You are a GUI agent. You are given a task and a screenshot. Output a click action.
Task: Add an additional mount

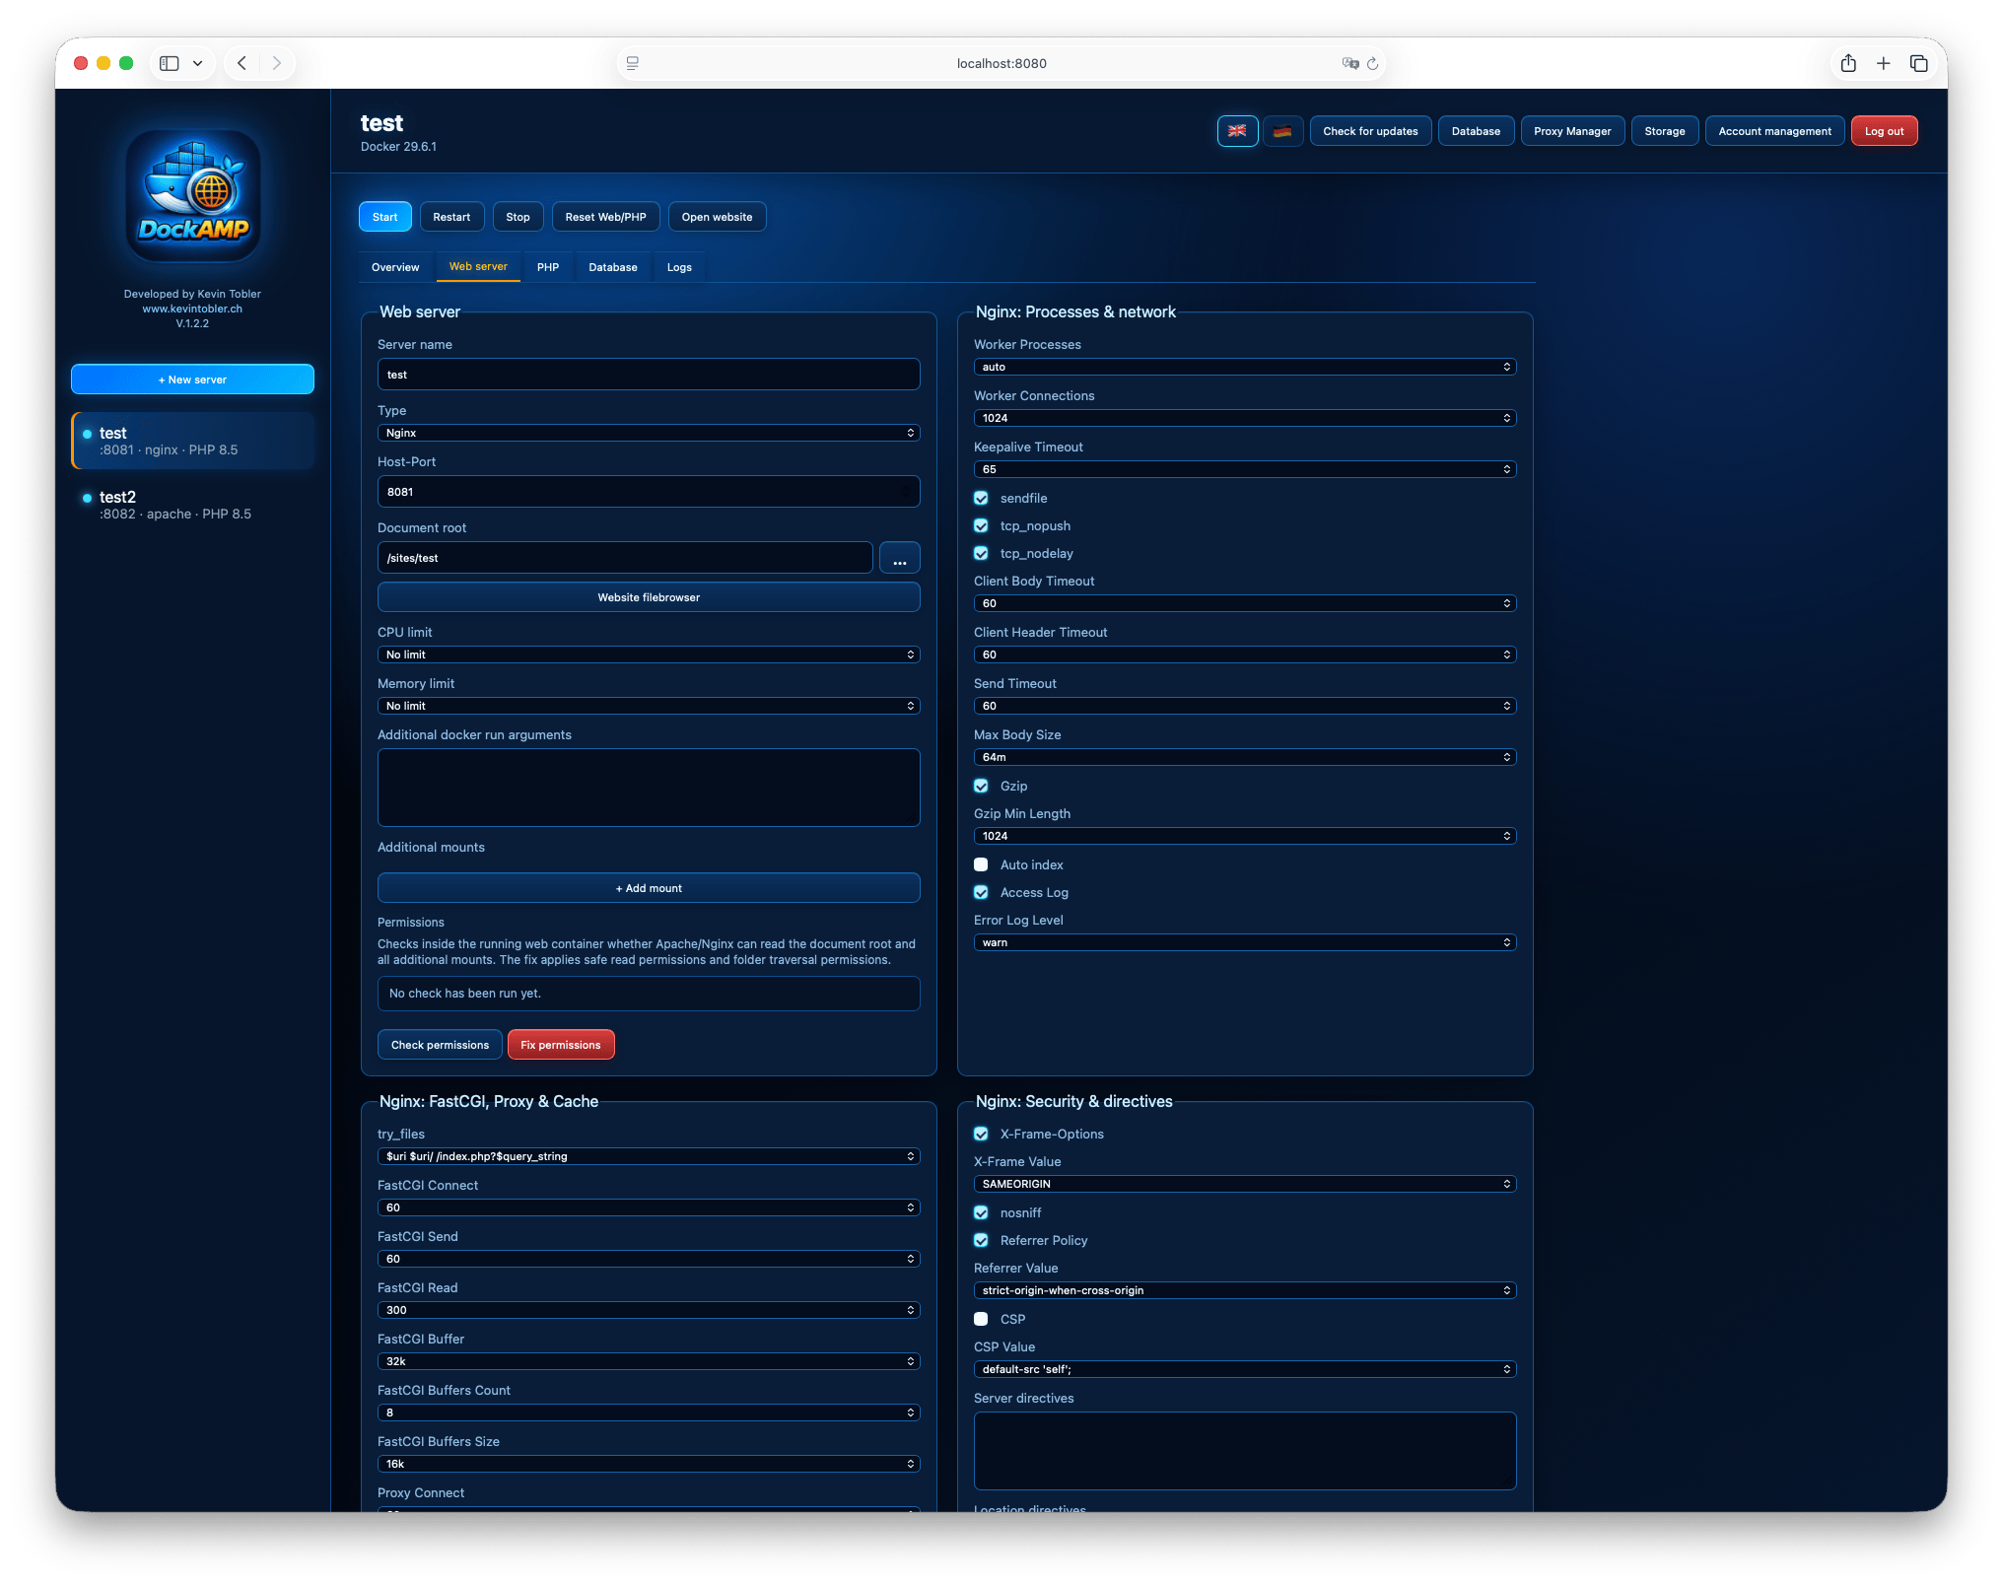click(649, 888)
